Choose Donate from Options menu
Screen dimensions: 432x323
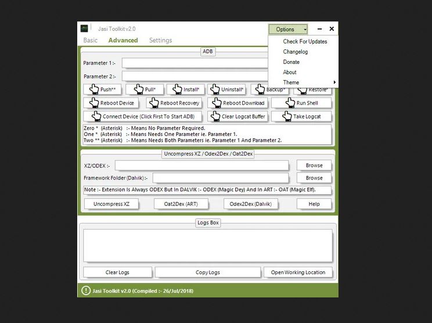[303, 62]
